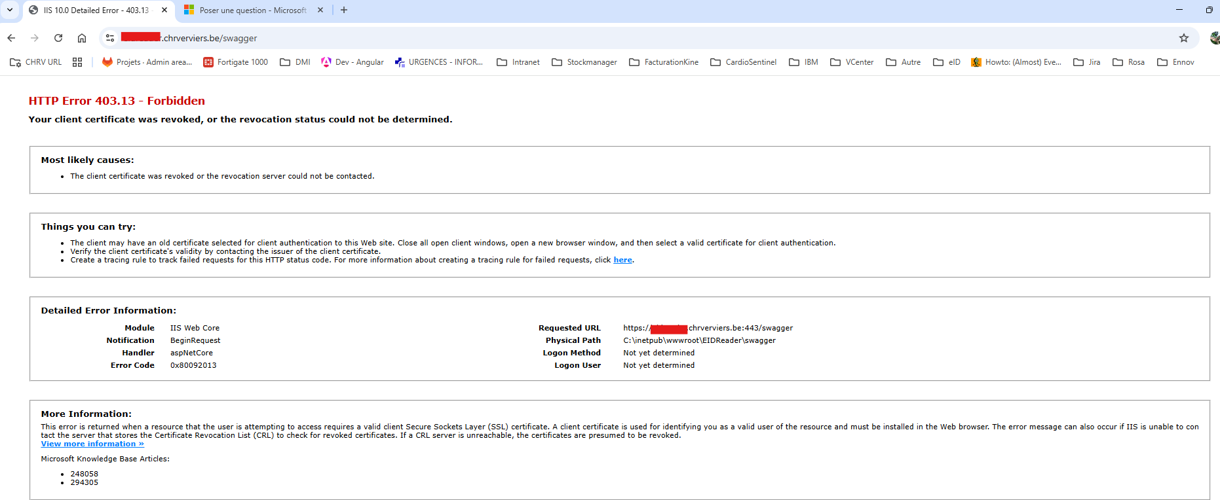Open the Howto: (Almost) Eve... bookmark
The height and width of the screenshot is (500, 1220).
click(1016, 62)
